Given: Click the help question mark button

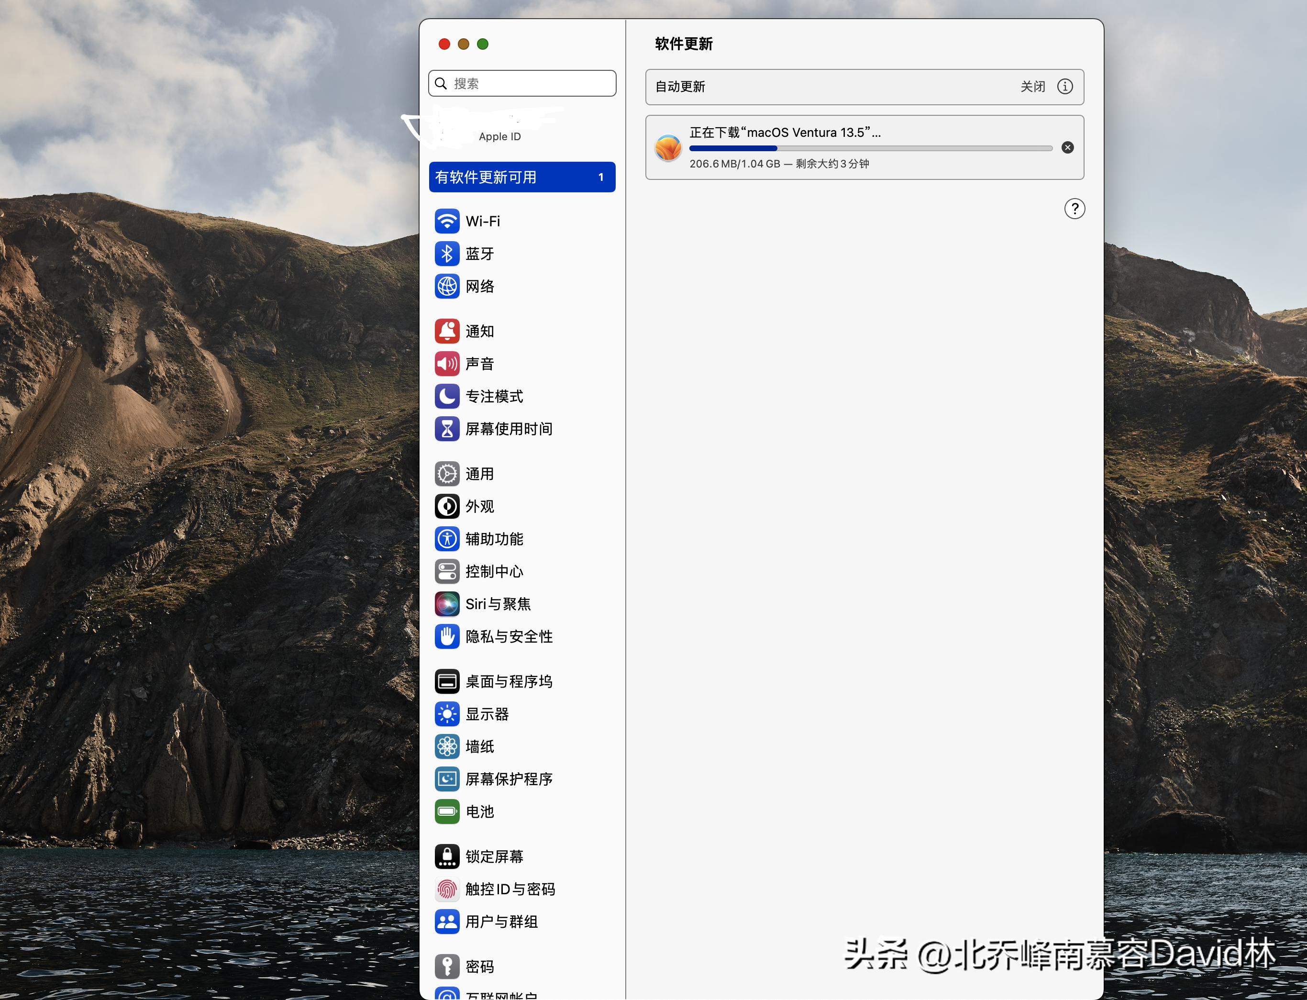Looking at the screenshot, I should click(1075, 209).
